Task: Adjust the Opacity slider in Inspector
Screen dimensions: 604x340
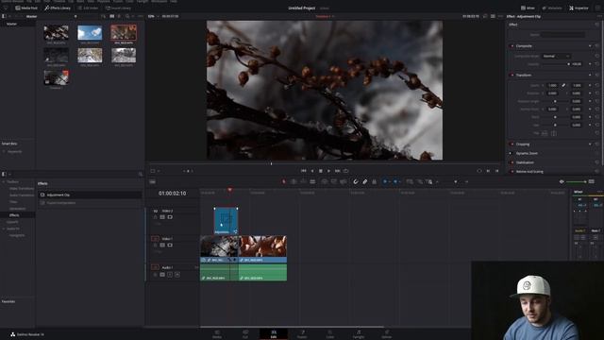Action: coord(568,64)
